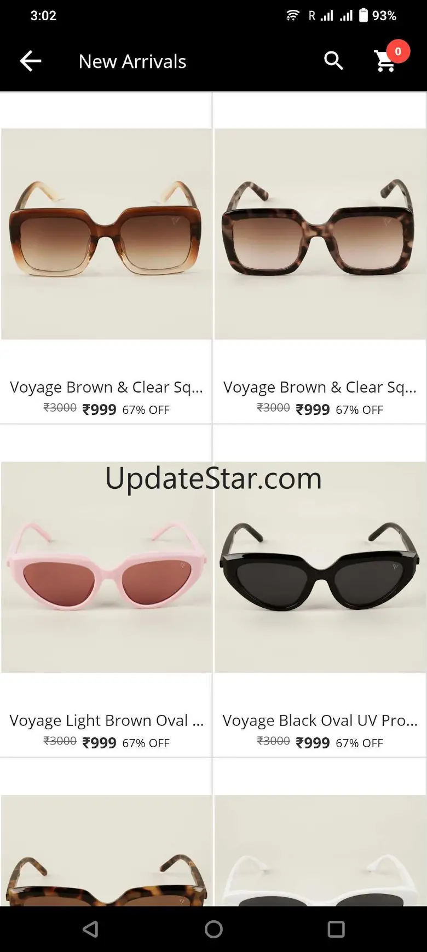The width and height of the screenshot is (427, 952).
Task: Tap the battery icon in status bar
Action: point(363,15)
